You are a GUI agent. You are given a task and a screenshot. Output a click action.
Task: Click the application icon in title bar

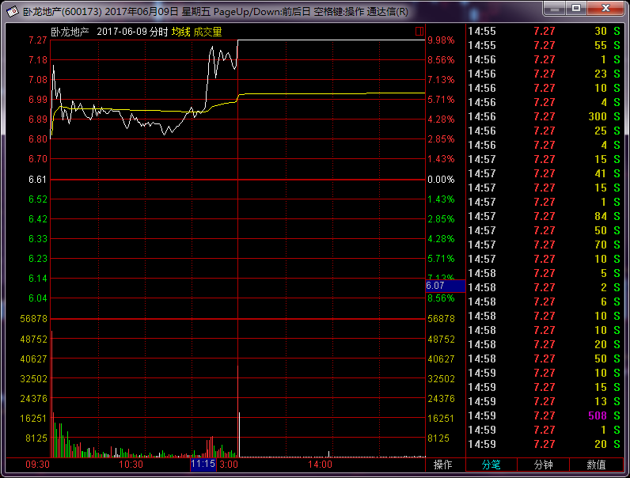tap(13, 11)
